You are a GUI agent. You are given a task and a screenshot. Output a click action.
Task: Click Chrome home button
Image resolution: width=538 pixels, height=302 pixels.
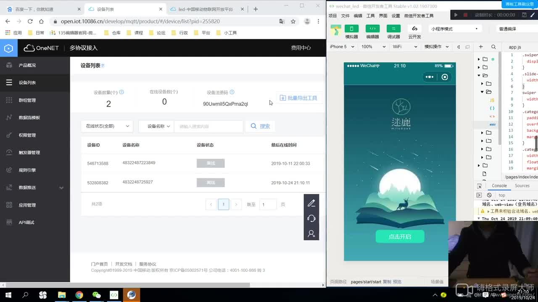pos(41,21)
